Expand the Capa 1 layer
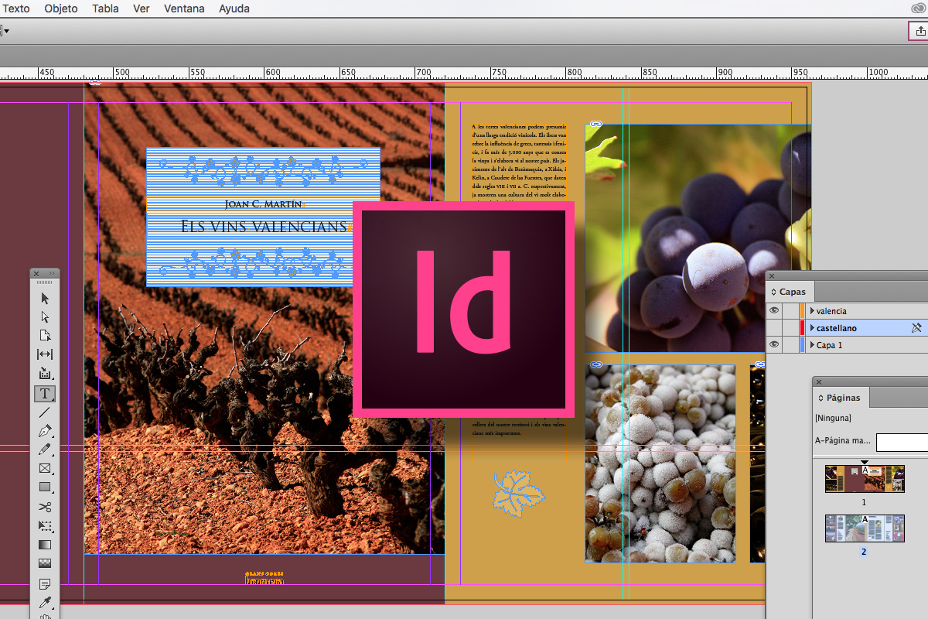Image resolution: width=928 pixels, height=619 pixels. click(x=812, y=345)
